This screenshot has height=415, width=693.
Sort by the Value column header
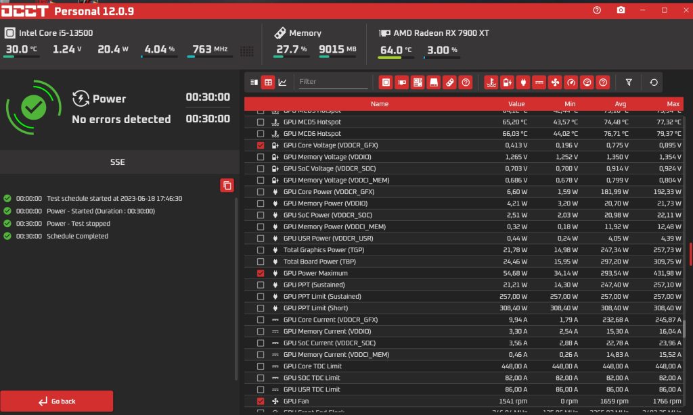coord(516,104)
